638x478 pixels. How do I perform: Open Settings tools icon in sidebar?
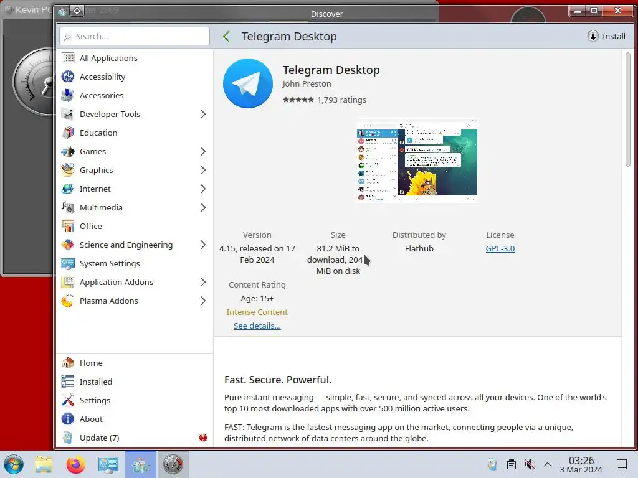point(68,400)
